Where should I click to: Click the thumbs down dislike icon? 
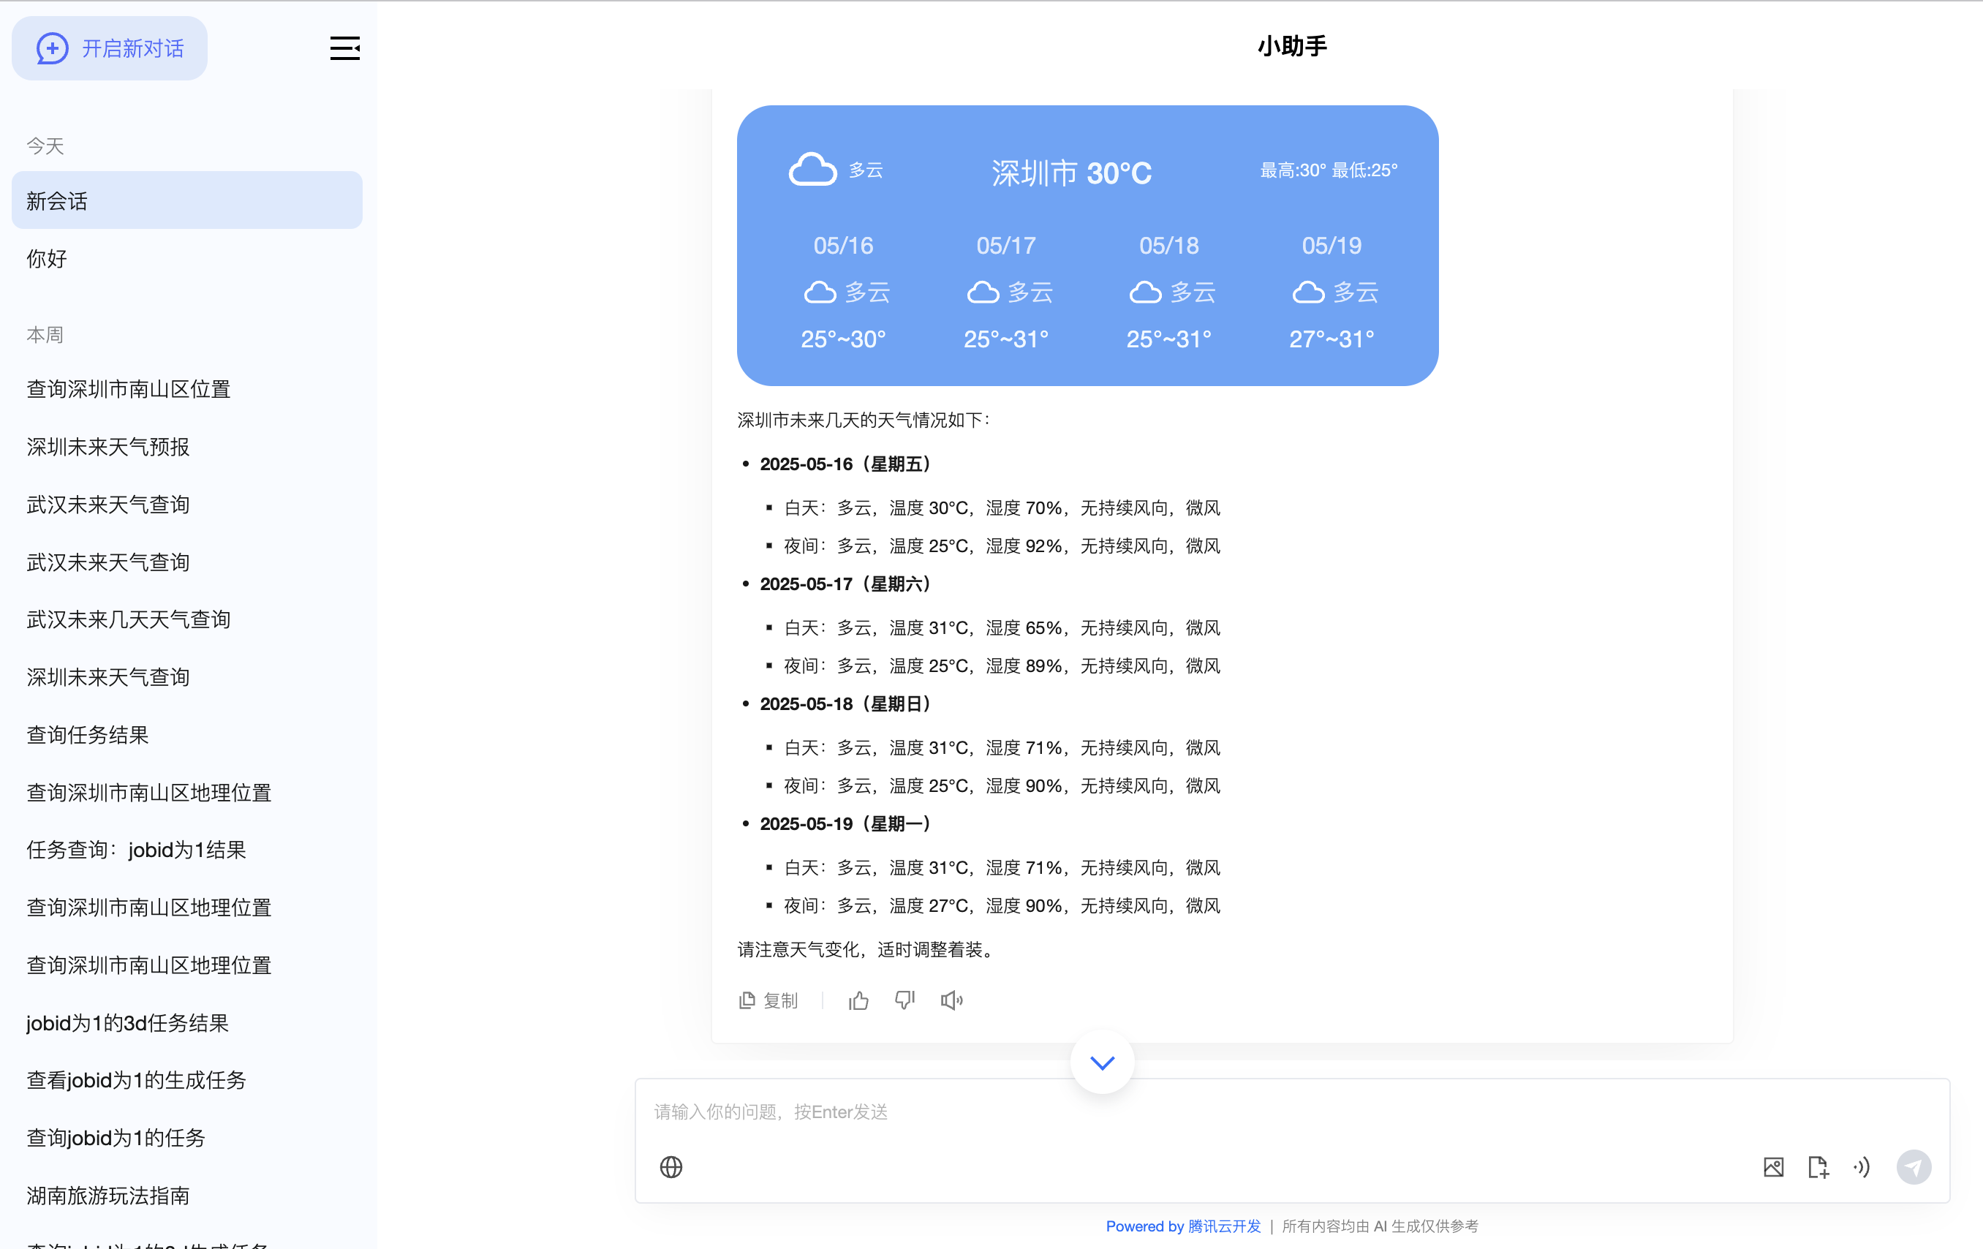[x=904, y=1000]
